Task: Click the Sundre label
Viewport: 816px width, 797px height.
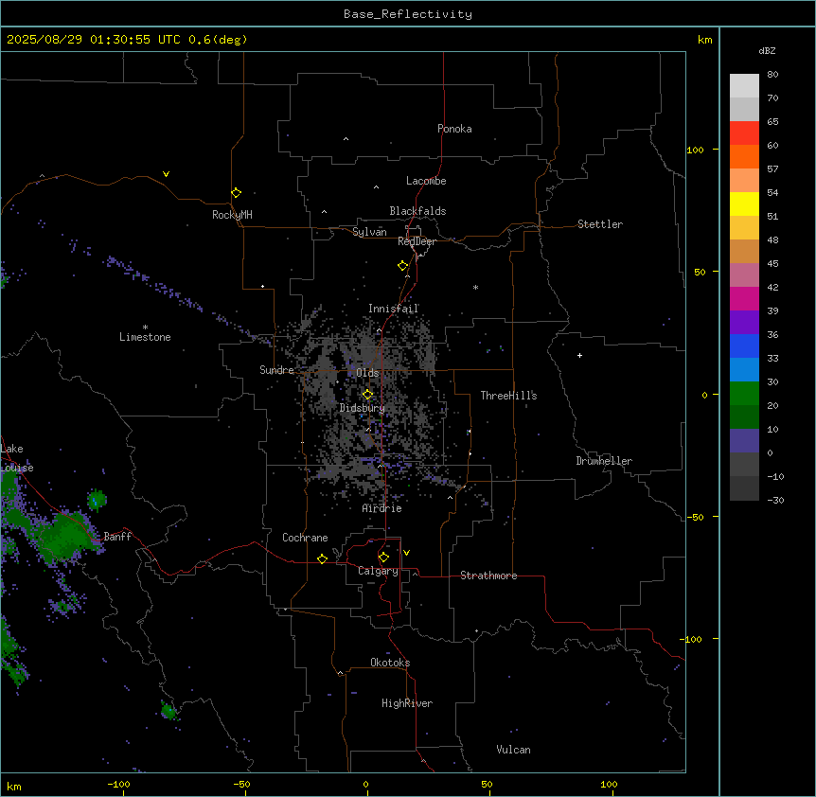Action: [276, 370]
